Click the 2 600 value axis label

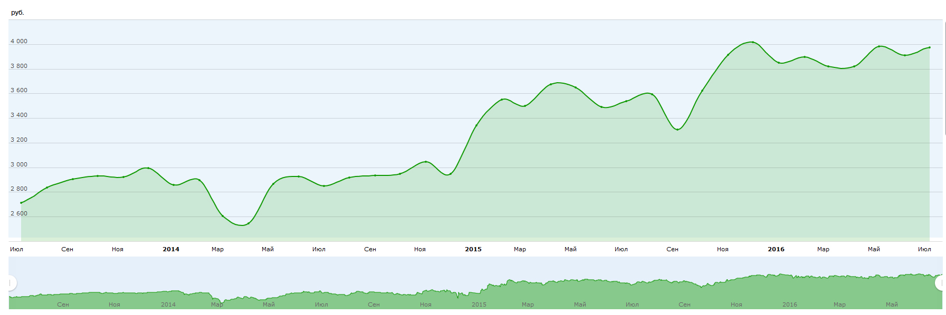tap(19, 213)
